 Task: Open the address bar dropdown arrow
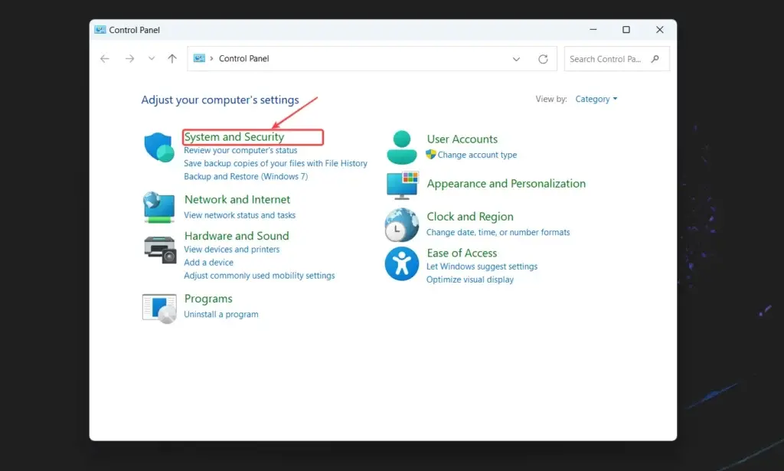pos(518,58)
